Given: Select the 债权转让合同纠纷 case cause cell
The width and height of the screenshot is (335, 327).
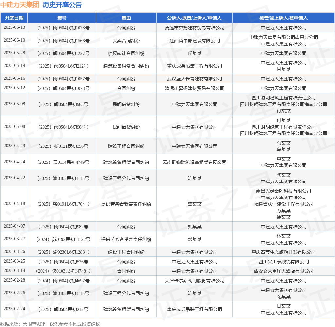Looking at the screenshot, I should coord(126,53).
